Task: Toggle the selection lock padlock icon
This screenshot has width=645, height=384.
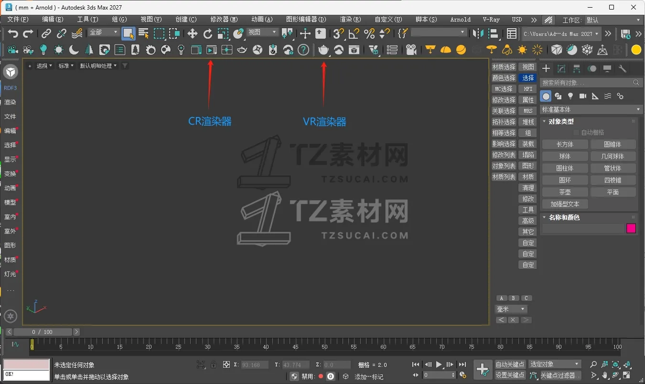Action: click(x=214, y=364)
